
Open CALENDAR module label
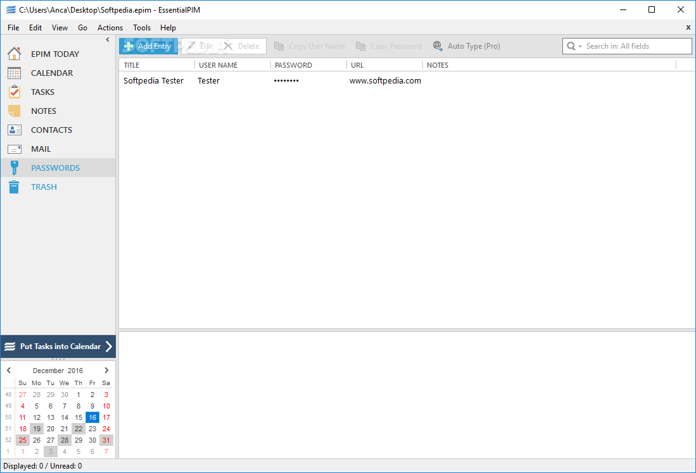(x=52, y=73)
